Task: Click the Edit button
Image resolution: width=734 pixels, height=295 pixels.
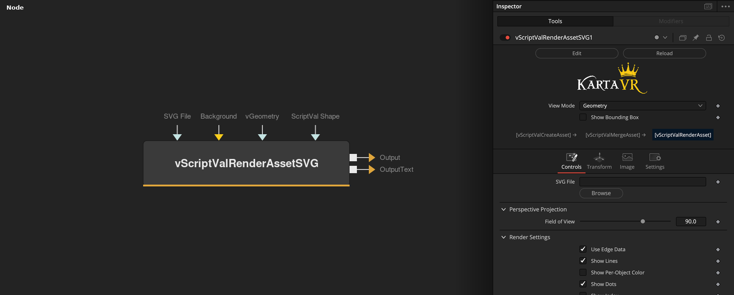Action: coord(577,53)
